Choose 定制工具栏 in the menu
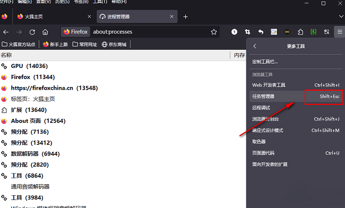The width and height of the screenshot is (345, 208). coord(296,62)
